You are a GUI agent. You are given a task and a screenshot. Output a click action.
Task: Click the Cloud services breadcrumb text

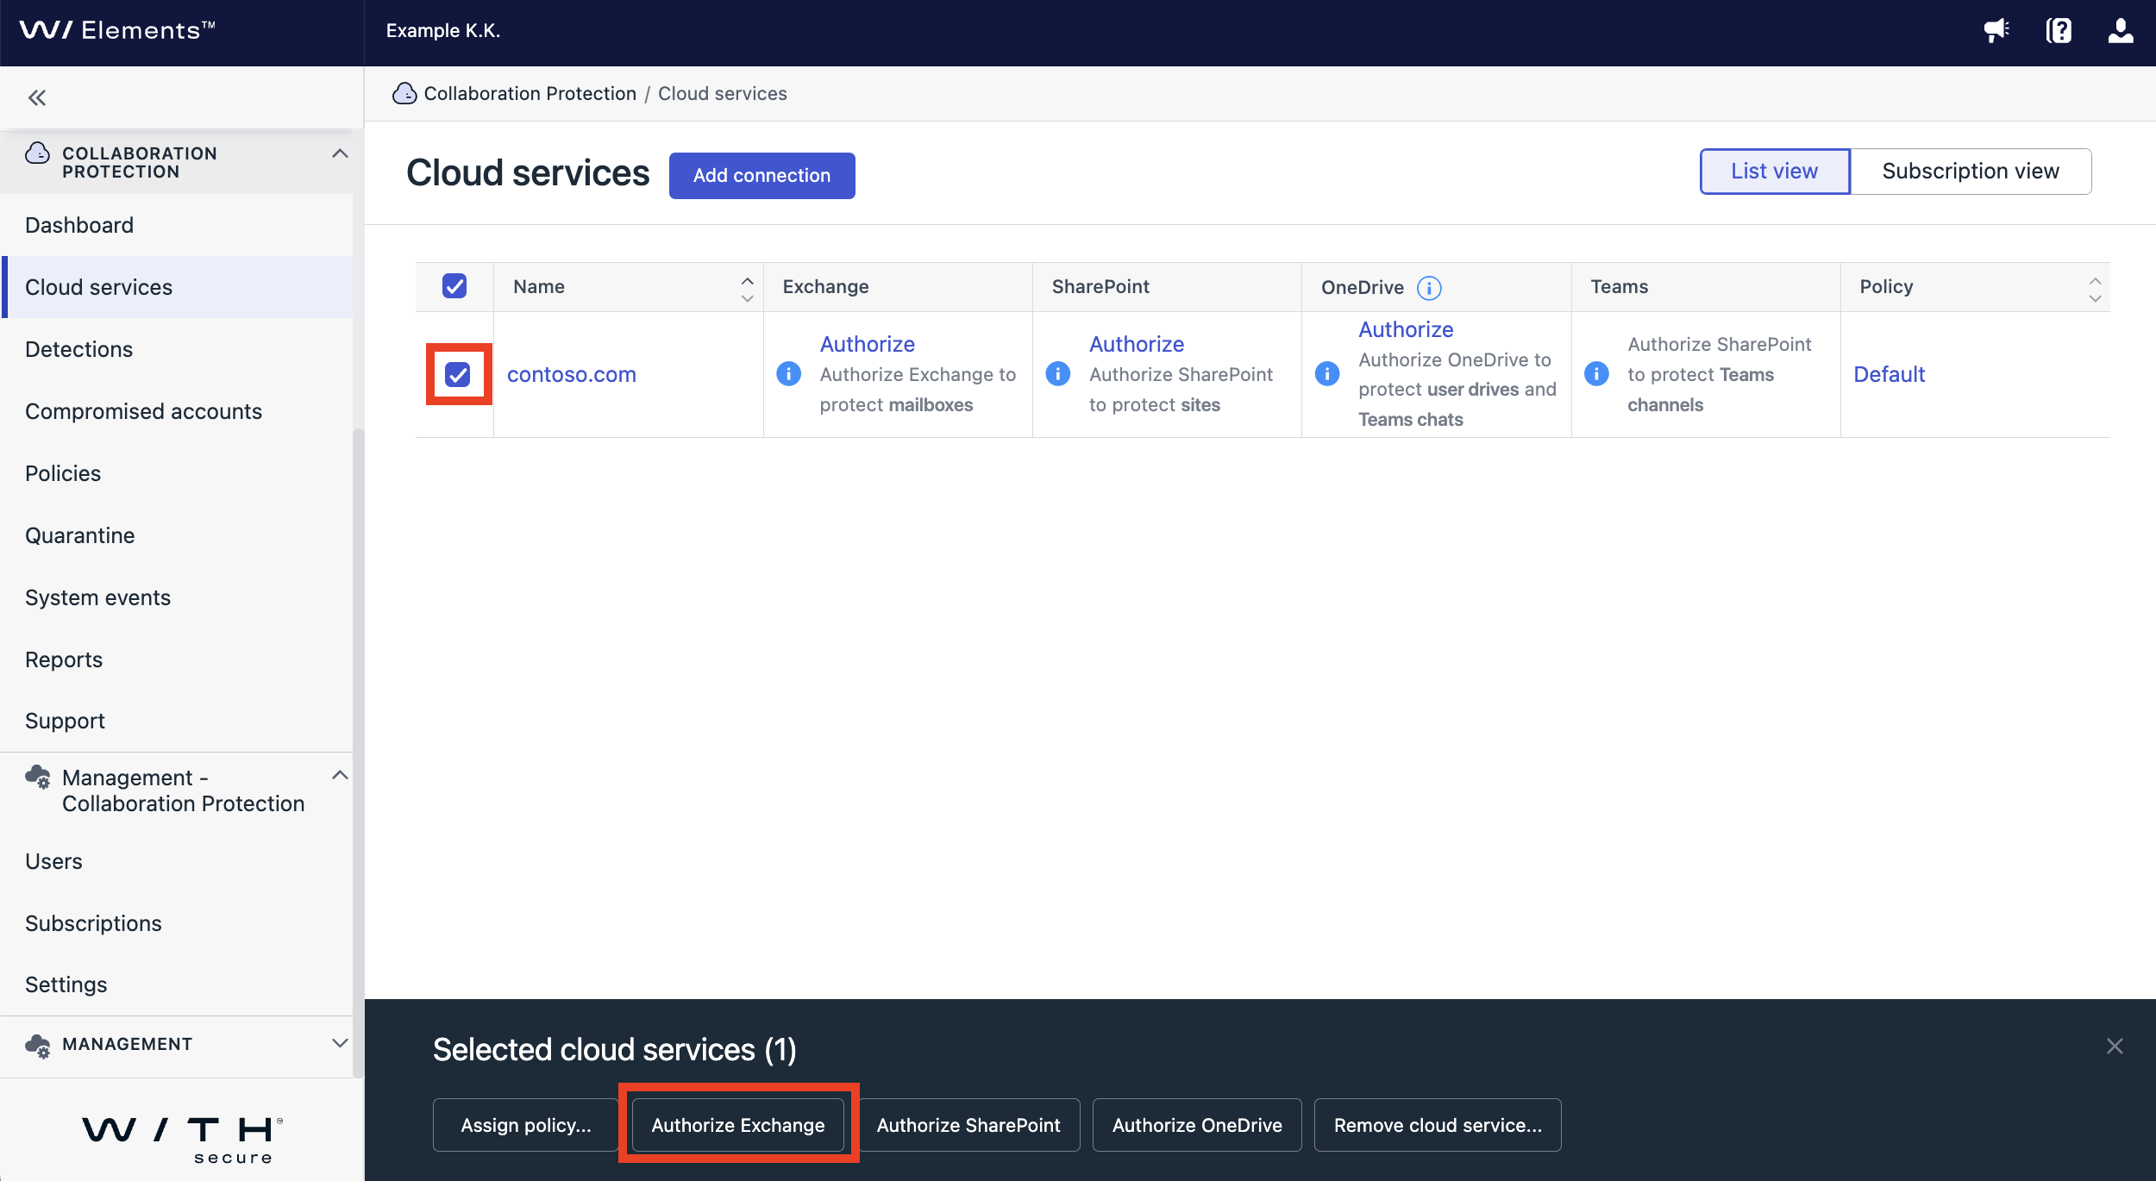click(723, 93)
